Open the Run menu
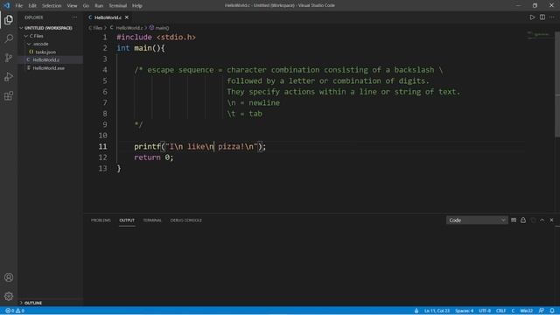 coord(99,6)
